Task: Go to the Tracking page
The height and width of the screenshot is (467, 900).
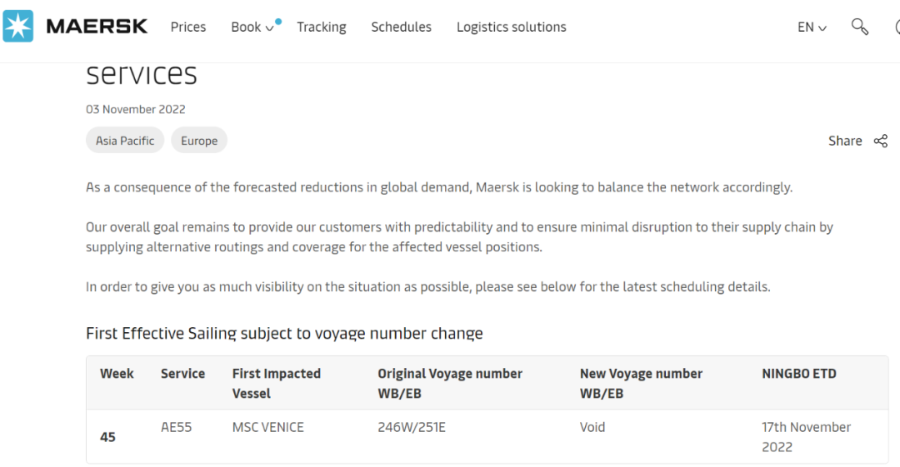Action: tap(321, 27)
